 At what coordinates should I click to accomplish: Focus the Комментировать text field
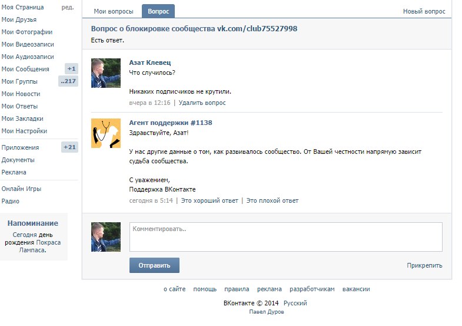(285, 236)
